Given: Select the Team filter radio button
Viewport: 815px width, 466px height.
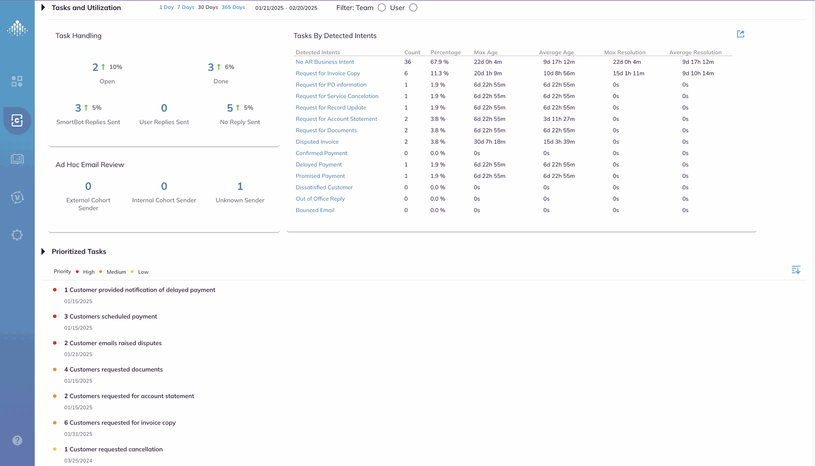Looking at the screenshot, I should tap(382, 8).
